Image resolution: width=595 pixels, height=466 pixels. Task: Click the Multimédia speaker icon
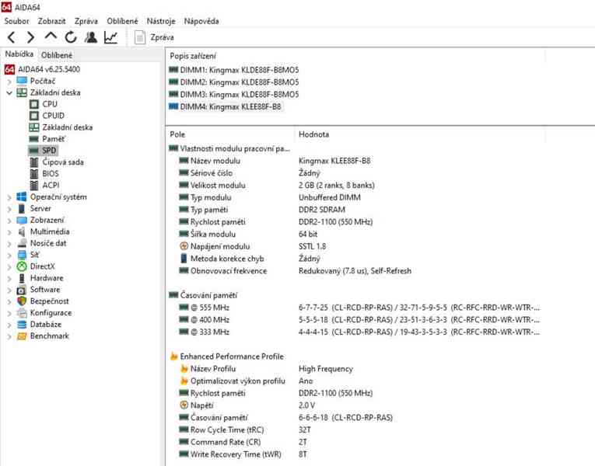coord(22,232)
